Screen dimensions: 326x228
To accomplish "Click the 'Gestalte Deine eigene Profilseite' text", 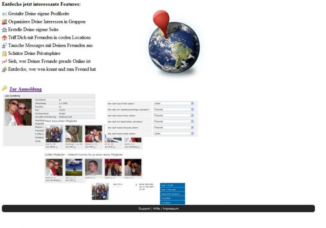I will (39, 14).
